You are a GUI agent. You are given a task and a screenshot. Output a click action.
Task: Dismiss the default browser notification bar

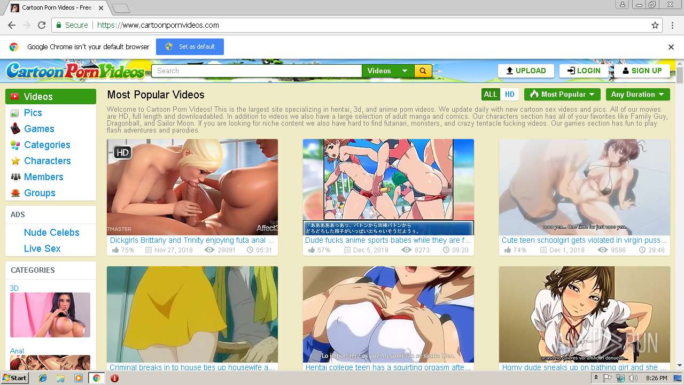pos(671,47)
